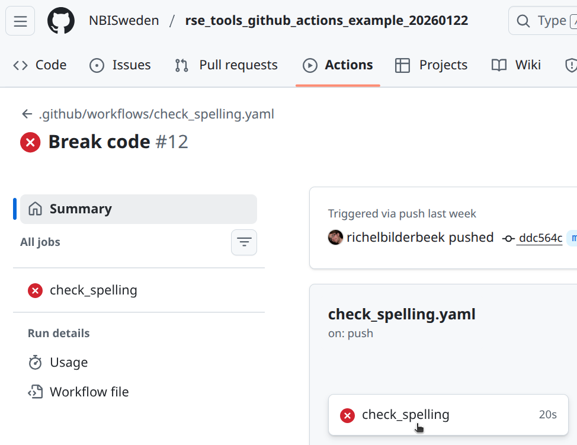Switch to the Code tab
577x445 pixels.
point(40,65)
